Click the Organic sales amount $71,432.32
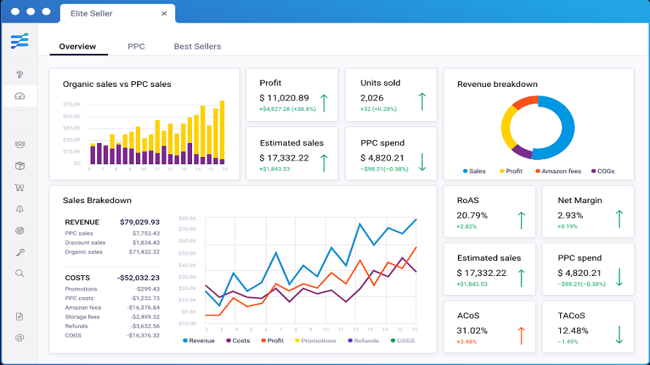650x365 pixels. tap(144, 252)
